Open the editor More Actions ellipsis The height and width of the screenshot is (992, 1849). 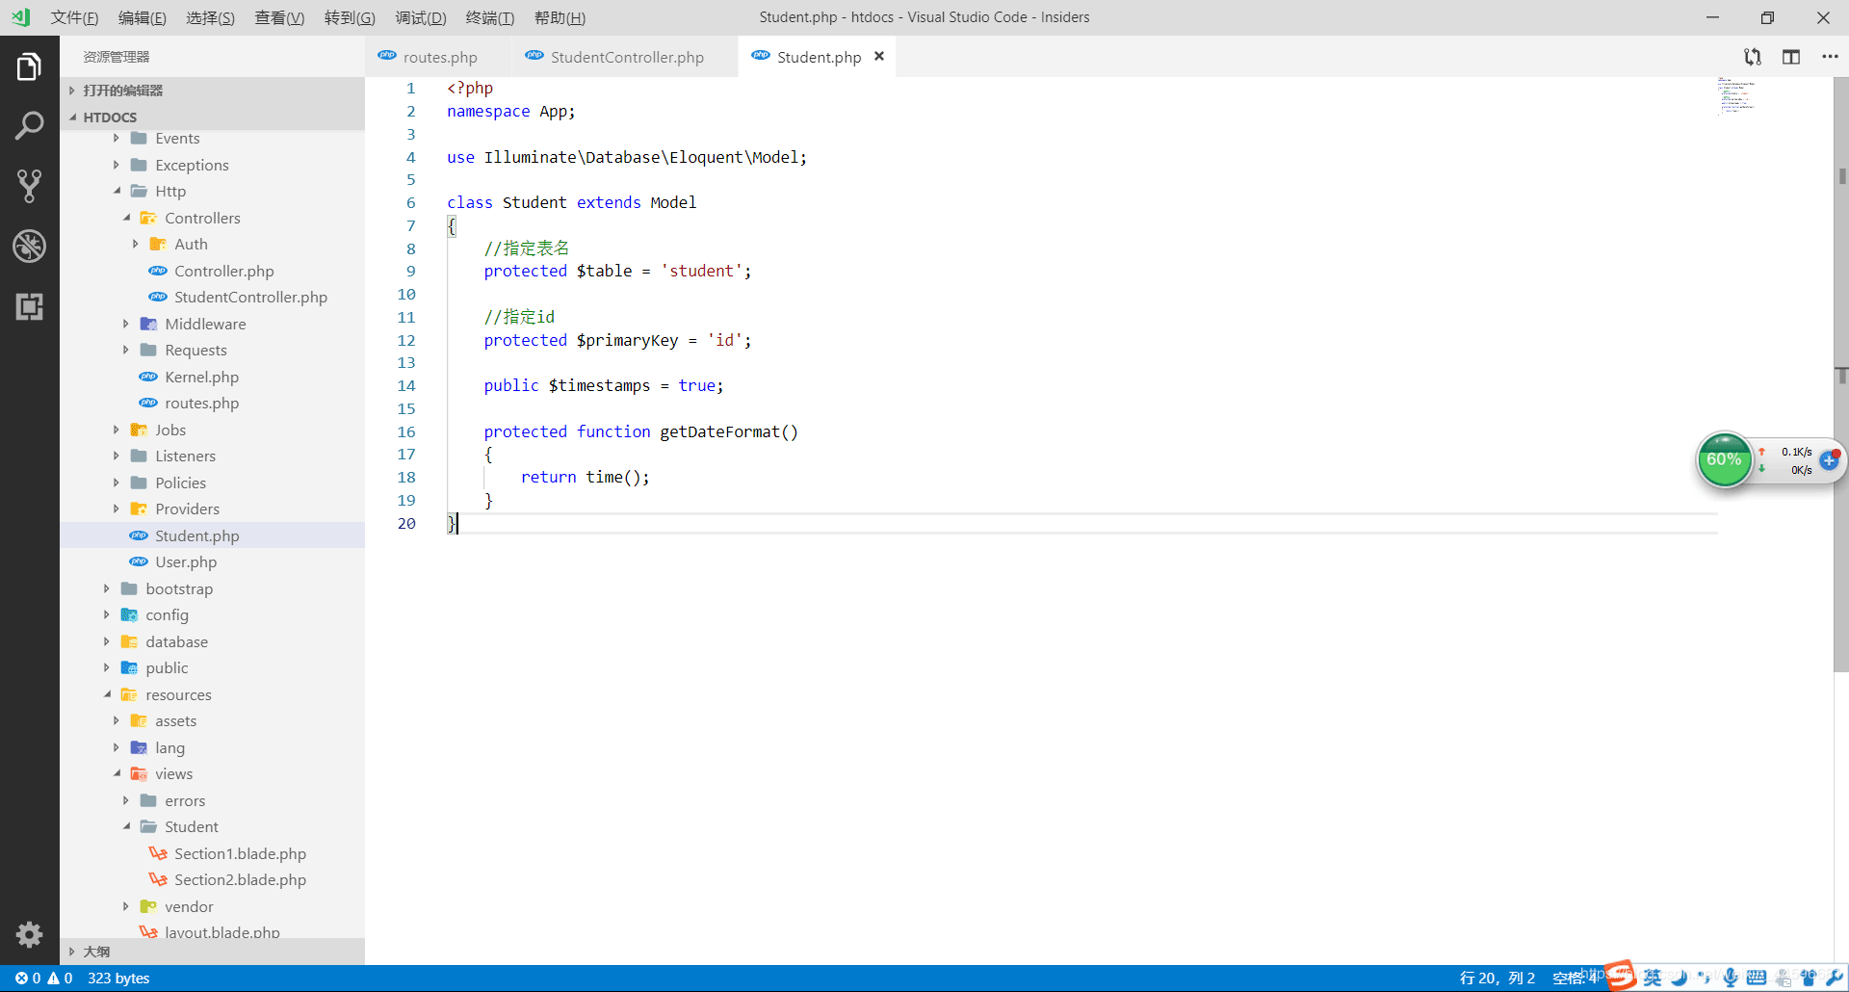tap(1830, 57)
